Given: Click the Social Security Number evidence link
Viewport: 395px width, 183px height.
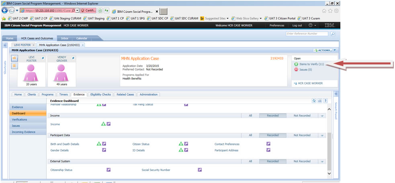Looking at the screenshot, I should click(x=156, y=170).
